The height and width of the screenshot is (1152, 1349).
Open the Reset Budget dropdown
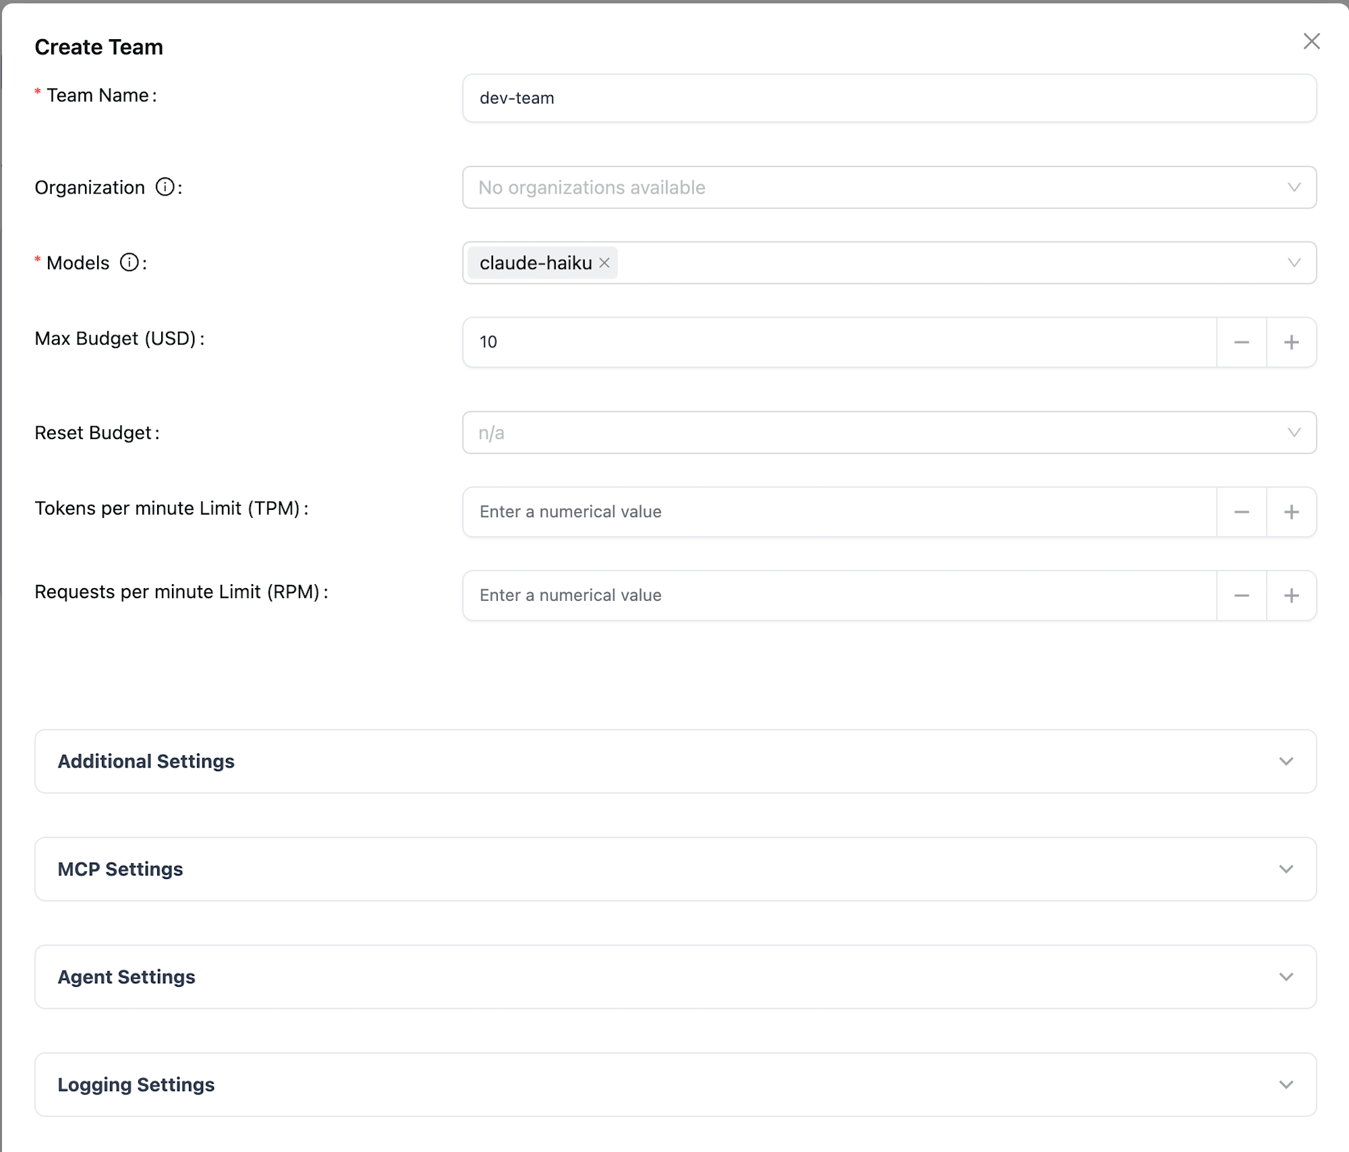pyautogui.click(x=888, y=432)
